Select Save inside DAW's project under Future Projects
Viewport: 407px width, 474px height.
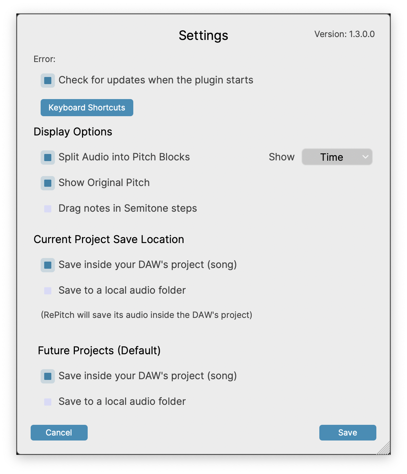pos(48,376)
